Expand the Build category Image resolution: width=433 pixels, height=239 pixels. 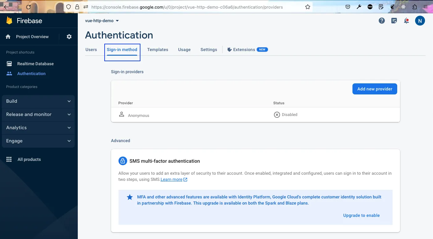click(x=38, y=101)
